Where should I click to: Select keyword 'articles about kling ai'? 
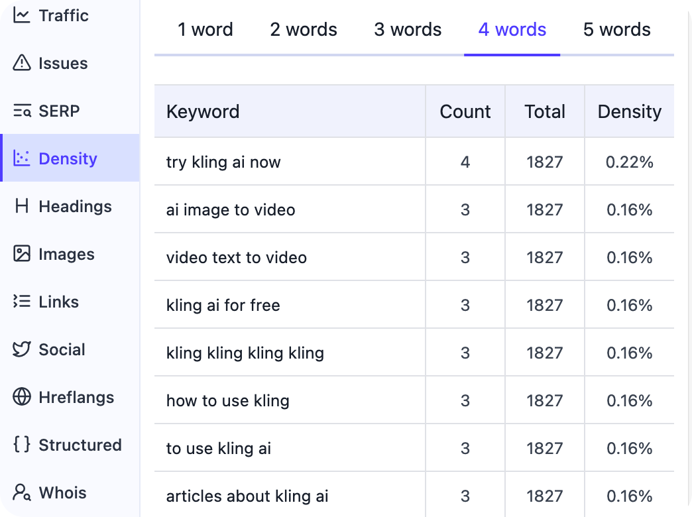pos(247,496)
